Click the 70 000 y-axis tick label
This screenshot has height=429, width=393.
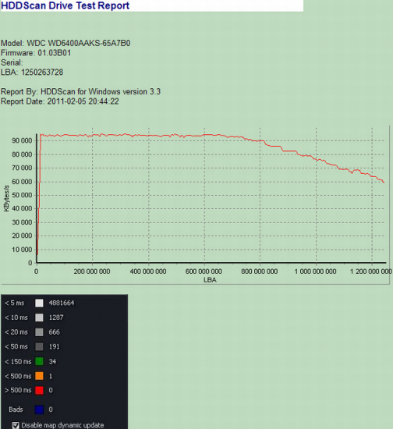point(22,168)
